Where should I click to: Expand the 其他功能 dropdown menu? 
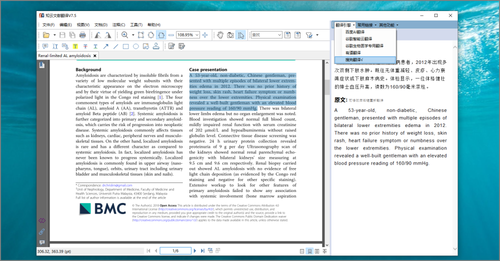[x=388, y=24]
